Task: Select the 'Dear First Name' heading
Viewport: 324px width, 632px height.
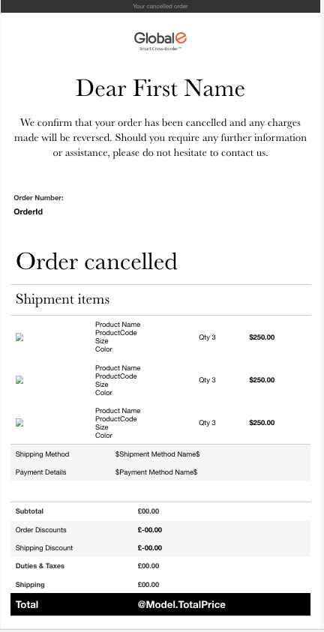Action: [160, 88]
